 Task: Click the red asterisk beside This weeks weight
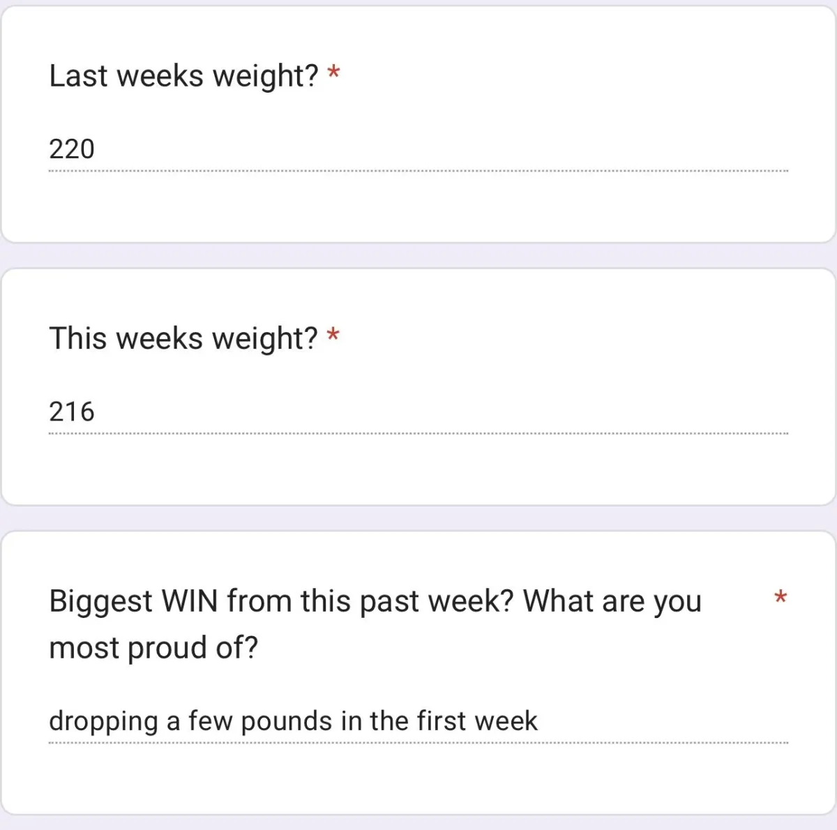click(333, 335)
